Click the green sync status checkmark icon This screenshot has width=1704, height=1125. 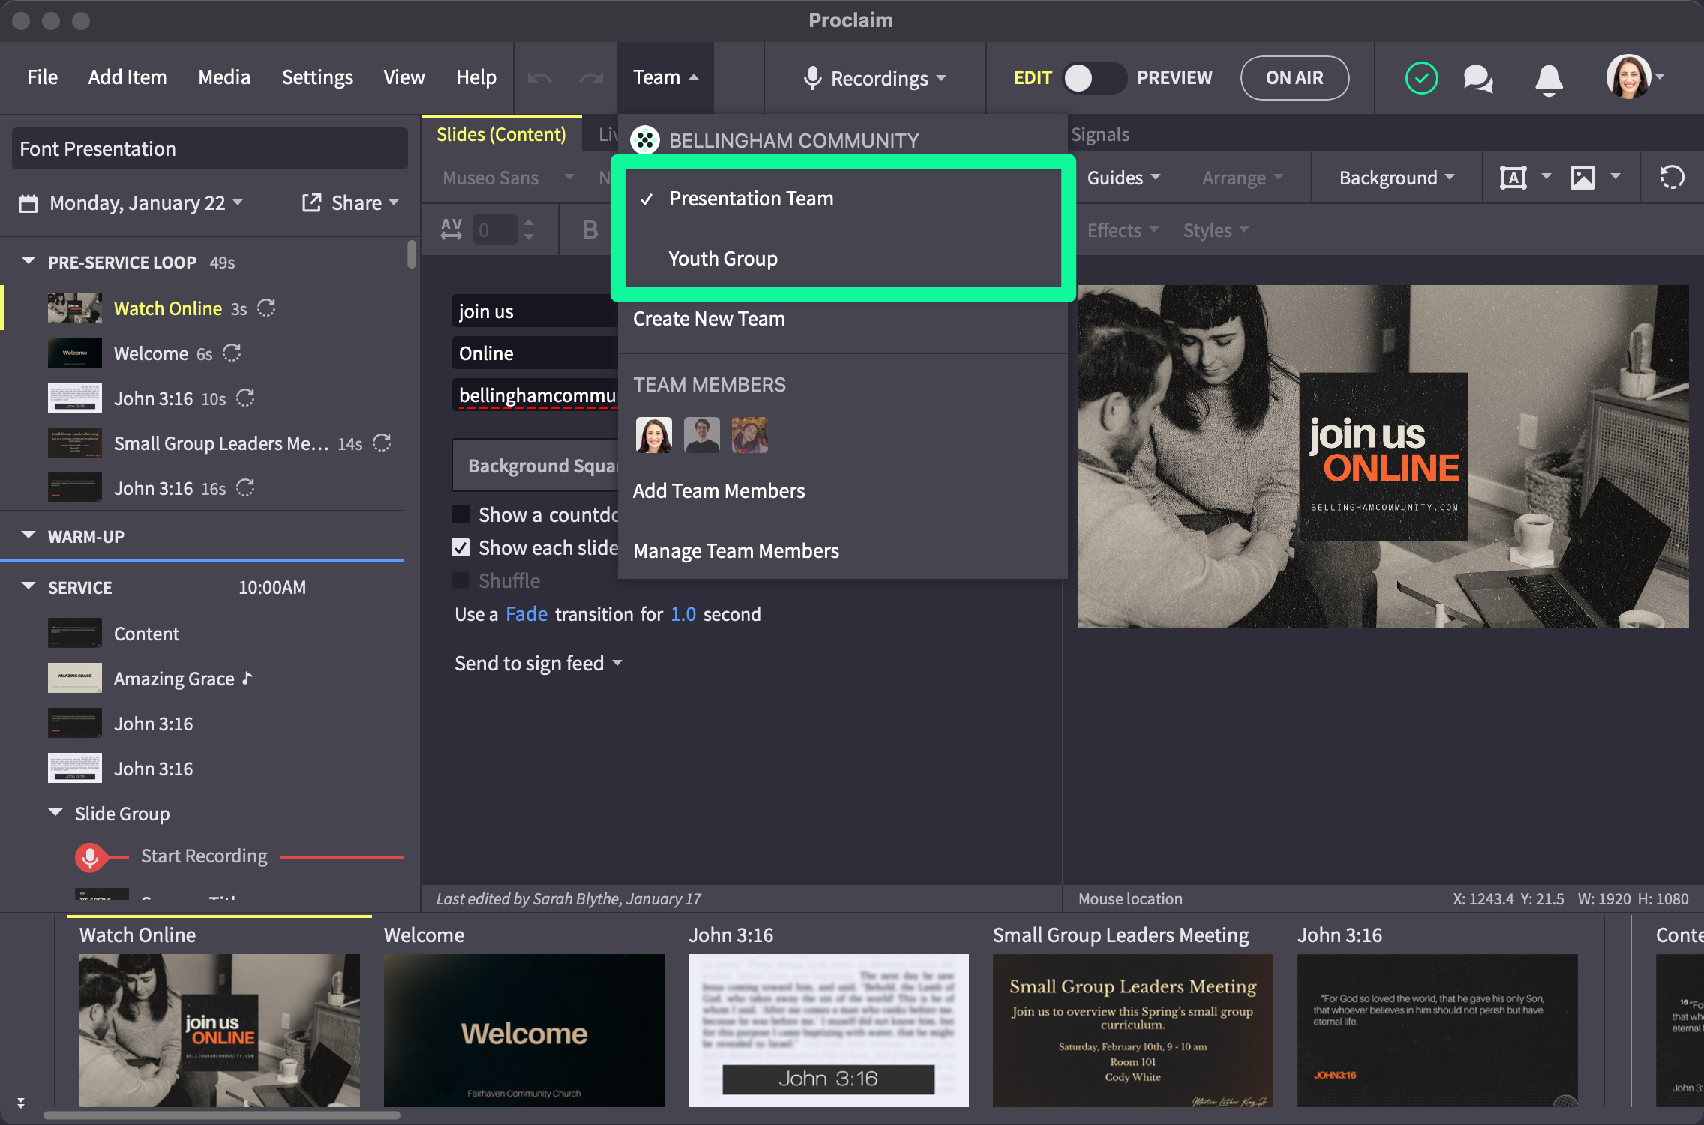click(x=1421, y=78)
